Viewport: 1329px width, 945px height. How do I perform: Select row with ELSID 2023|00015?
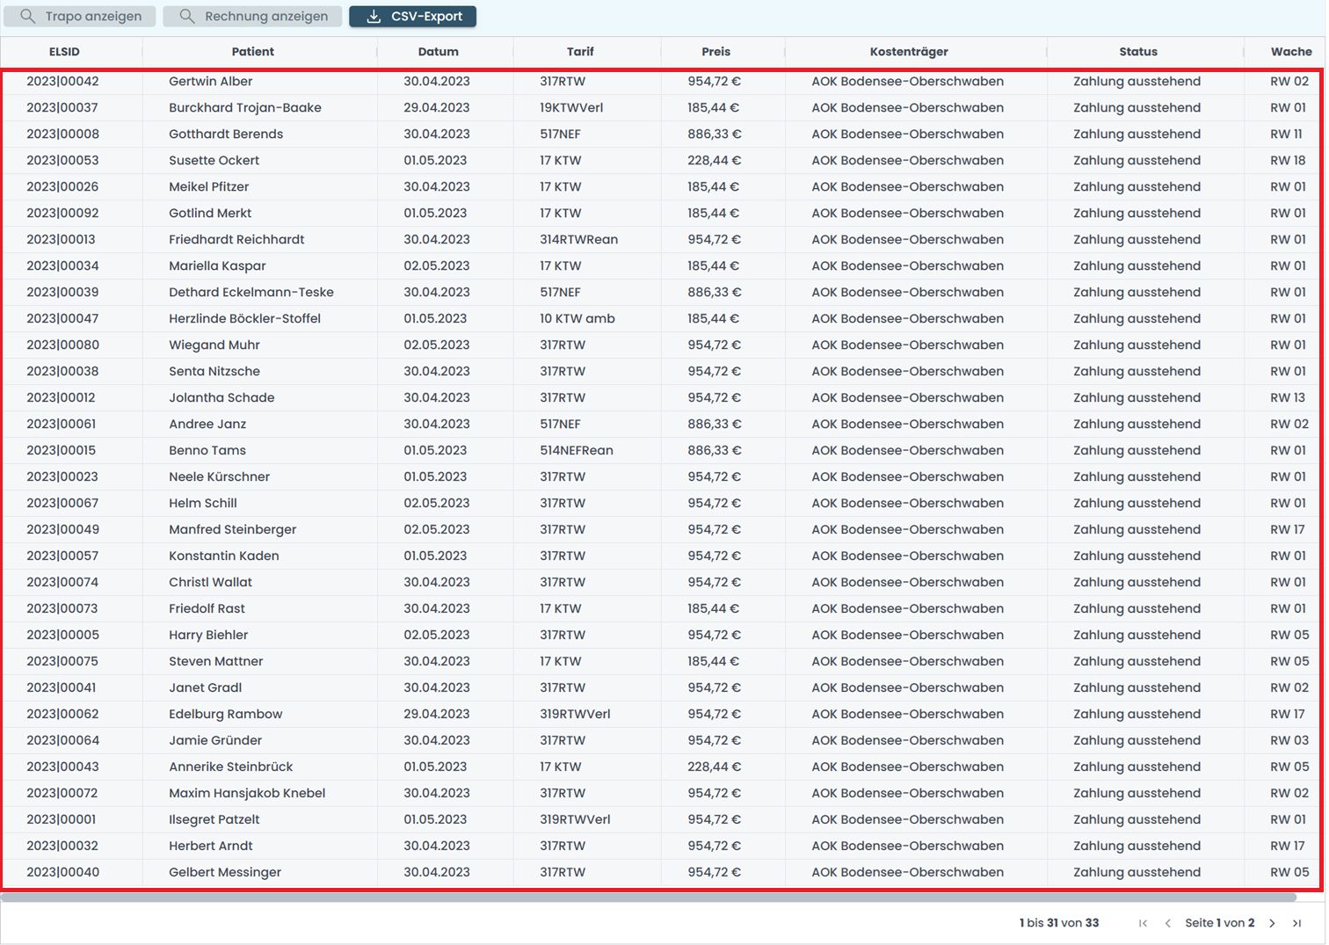(x=62, y=451)
